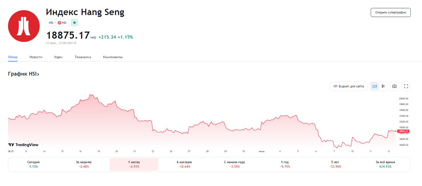Image resolution: width=422 pixels, height=186 pixels.
Task: Take chart snapshot with camera icon
Action: coord(395,86)
